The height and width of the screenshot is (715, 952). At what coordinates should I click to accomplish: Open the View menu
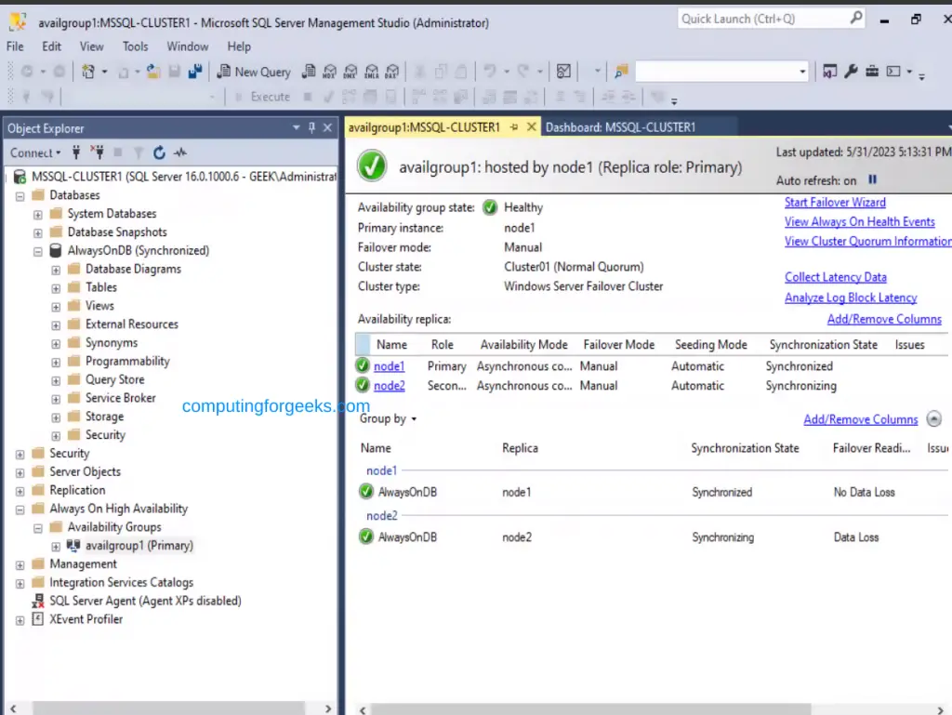point(92,46)
